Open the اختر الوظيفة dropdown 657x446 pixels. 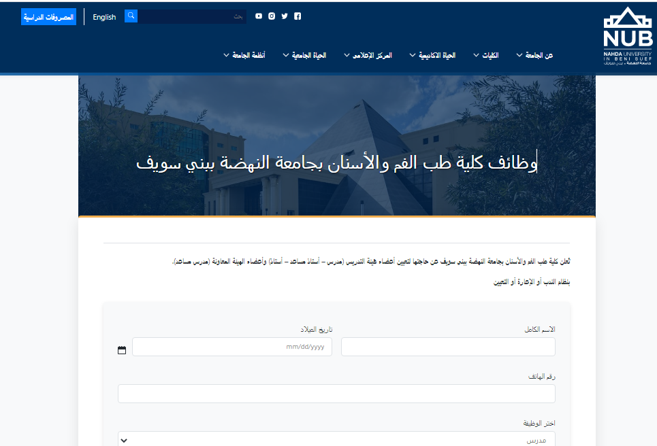tap(336, 439)
